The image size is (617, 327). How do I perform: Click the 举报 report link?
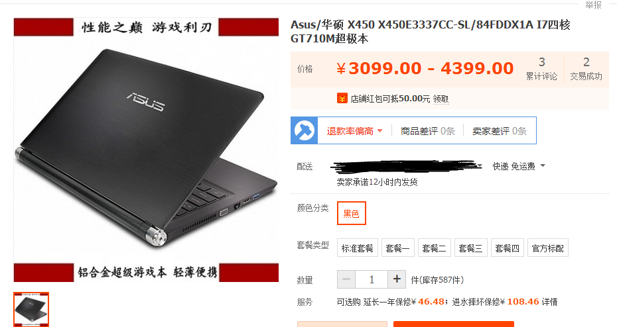click(x=593, y=5)
